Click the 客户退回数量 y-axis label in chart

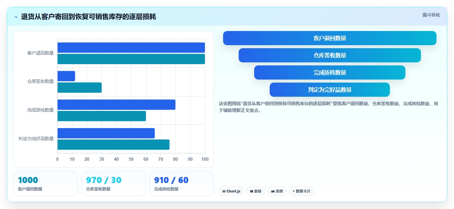click(41, 53)
